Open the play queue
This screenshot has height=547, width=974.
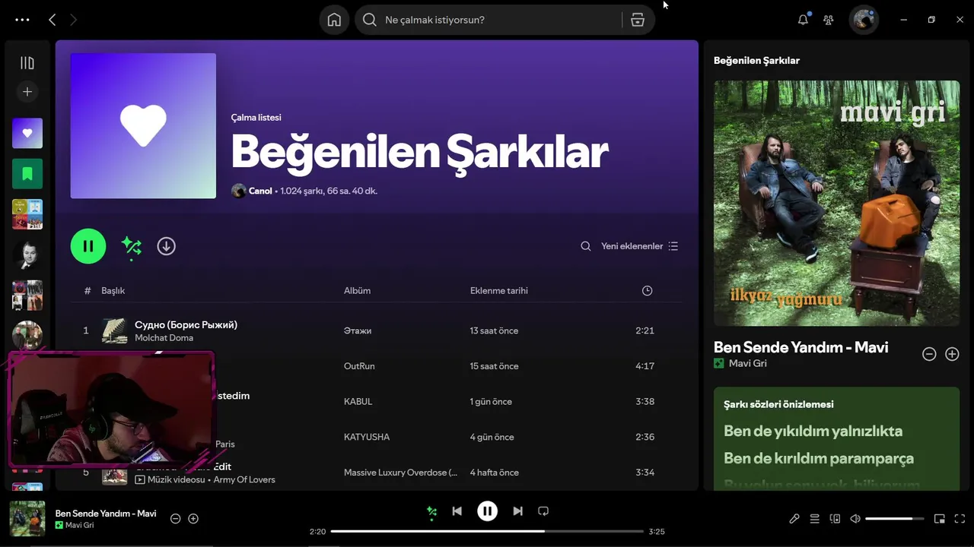click(814, 519)
